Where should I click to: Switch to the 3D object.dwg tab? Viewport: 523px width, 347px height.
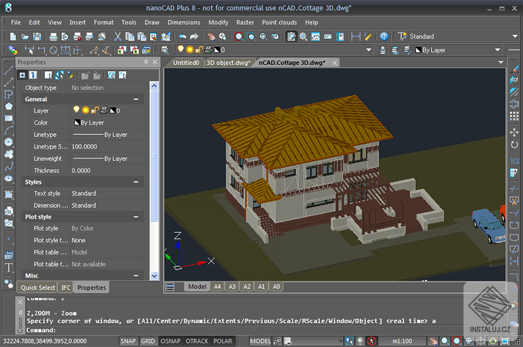(228, 63)
